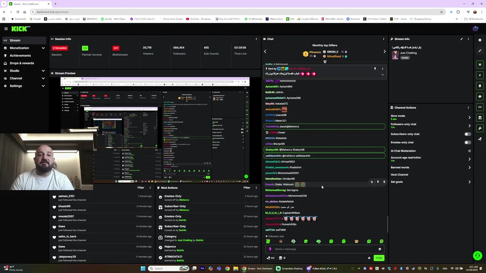Show previous top gifters with left arrow
The width and height of the screenshot is (486, 273).
(x=265, y=52)
